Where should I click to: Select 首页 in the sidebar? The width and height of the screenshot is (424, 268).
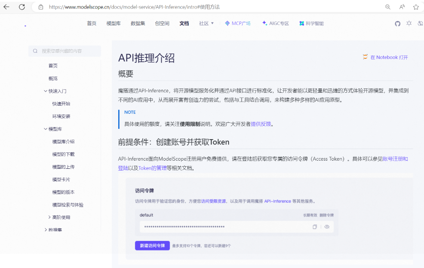53,66
